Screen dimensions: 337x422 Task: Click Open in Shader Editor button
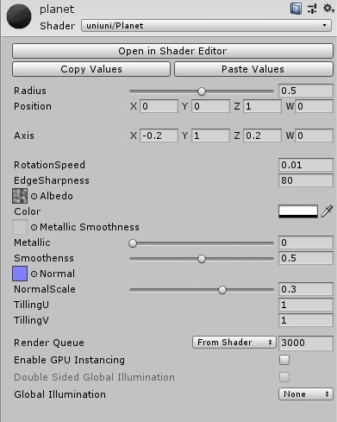point(172,51)
